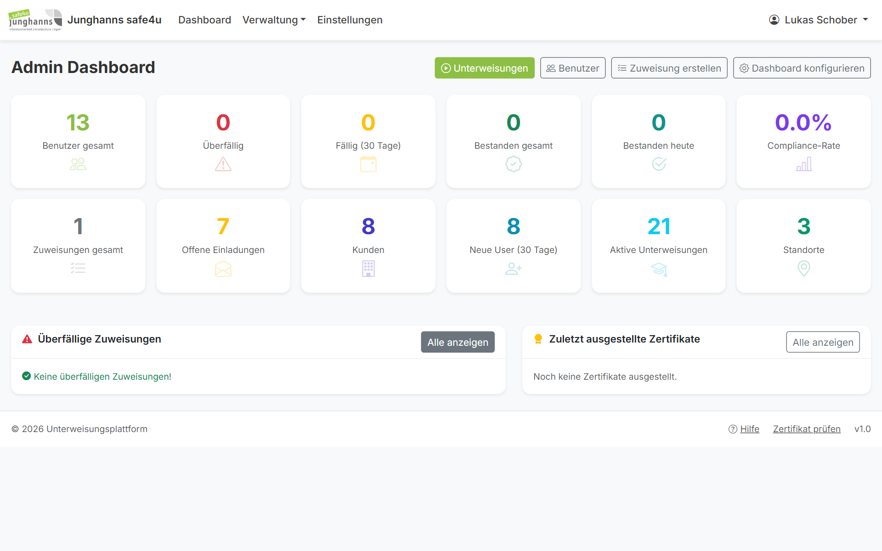882x551 pixels.
Task: Click the map pin icon under Standorte
Action: click(x=804, y=268)
